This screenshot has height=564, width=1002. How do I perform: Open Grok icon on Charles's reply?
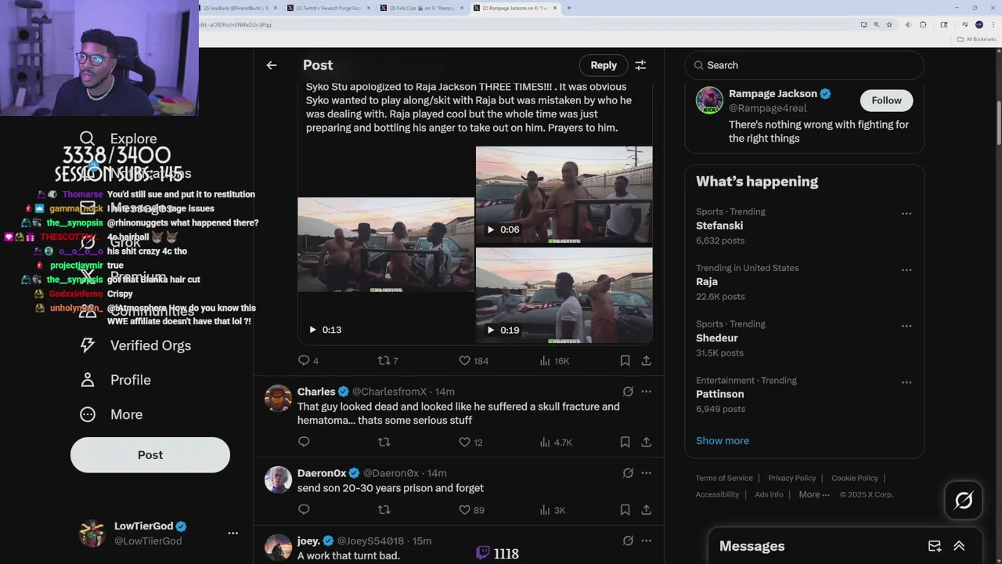628,391
